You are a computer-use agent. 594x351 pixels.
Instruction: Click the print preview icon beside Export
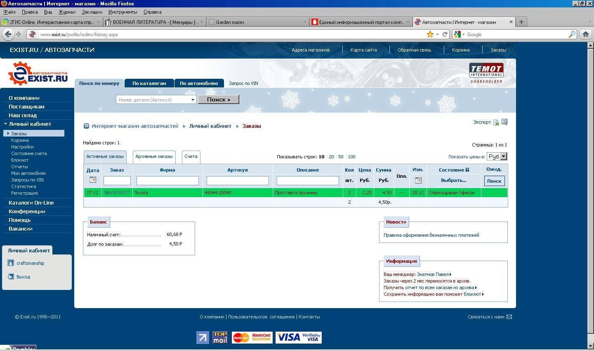click(504, 122)
